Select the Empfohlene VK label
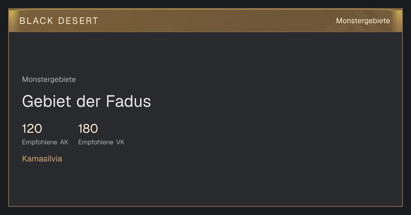Viewport: 411px width, 215px height. tap(101, 142)
